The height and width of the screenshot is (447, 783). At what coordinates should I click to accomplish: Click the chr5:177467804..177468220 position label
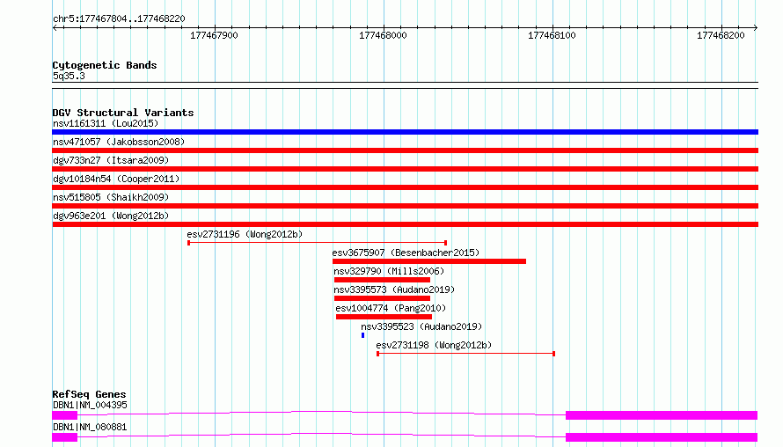point(119,19)
